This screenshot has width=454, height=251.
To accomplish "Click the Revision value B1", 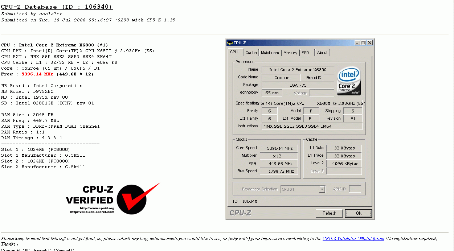I will click(353, 119).
